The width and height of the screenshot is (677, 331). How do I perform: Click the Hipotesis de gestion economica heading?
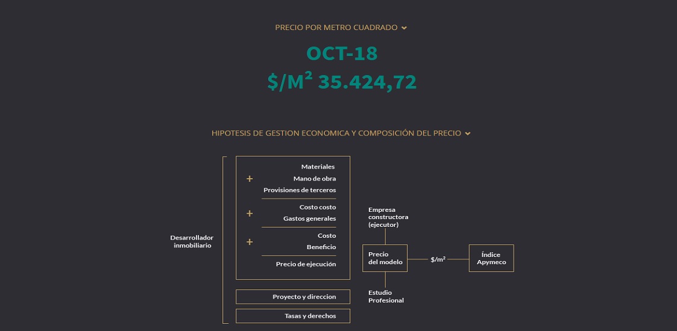pyautogui.click(x=336, y=133)
